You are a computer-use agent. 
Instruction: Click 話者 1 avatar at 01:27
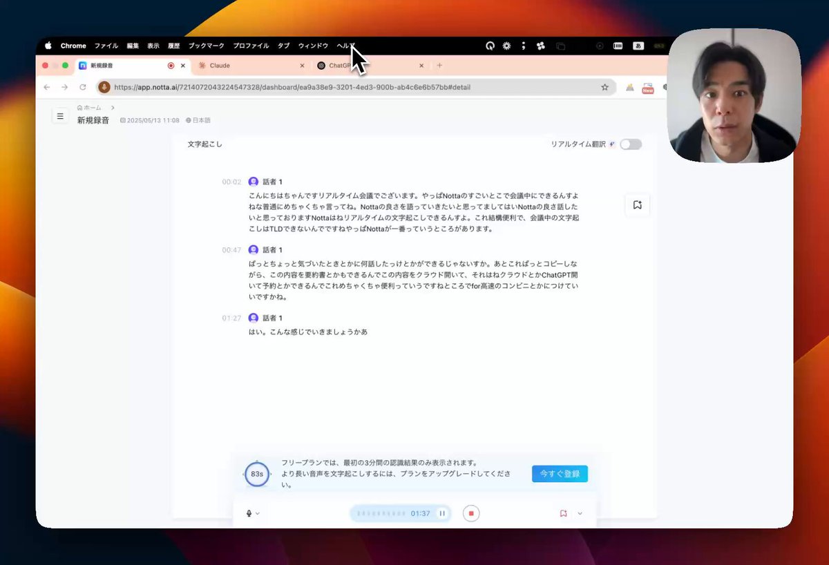(x=254, y=318)
